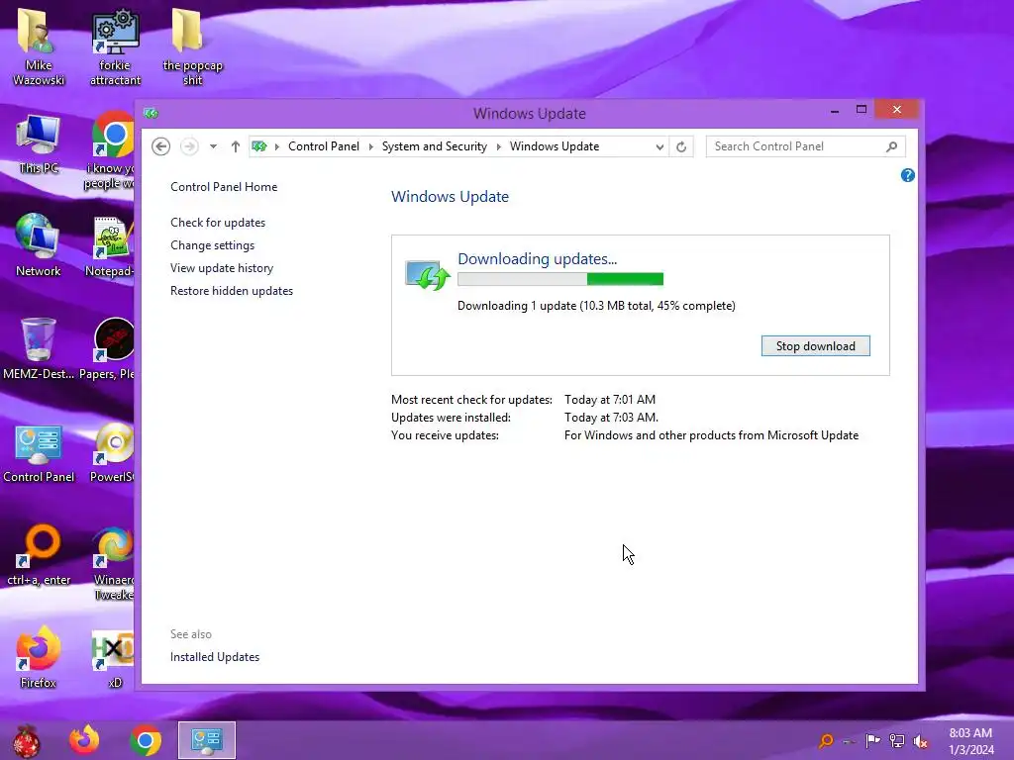Select the Chrome desktop shortcut
Viewport: 1014px width, 760px height.
113,151
